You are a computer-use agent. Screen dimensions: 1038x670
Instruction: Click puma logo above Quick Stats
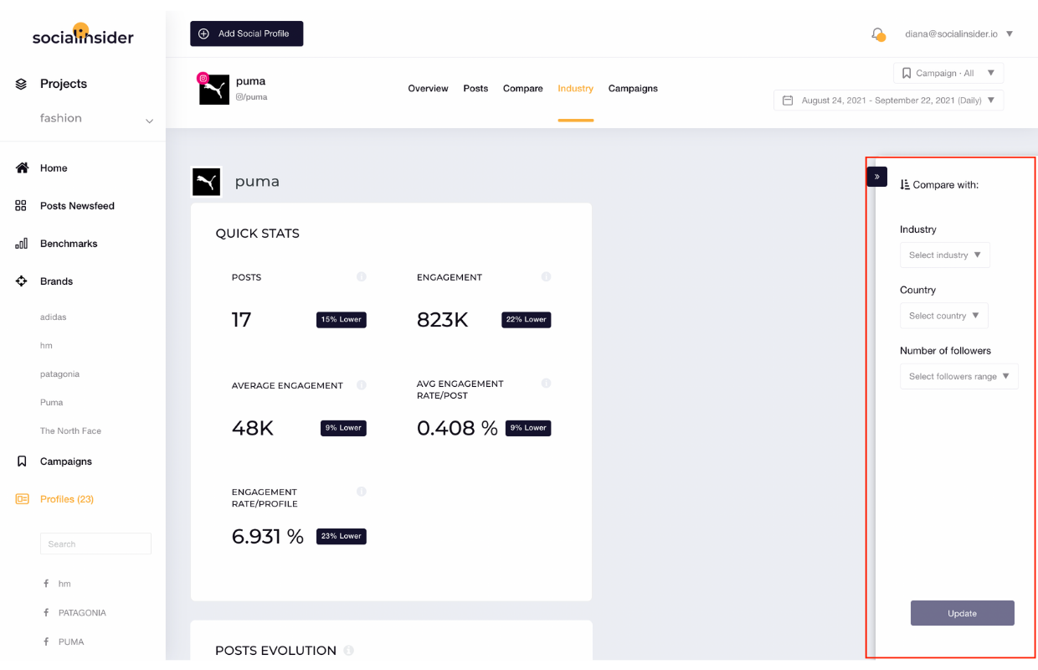[x=207, y=182]
